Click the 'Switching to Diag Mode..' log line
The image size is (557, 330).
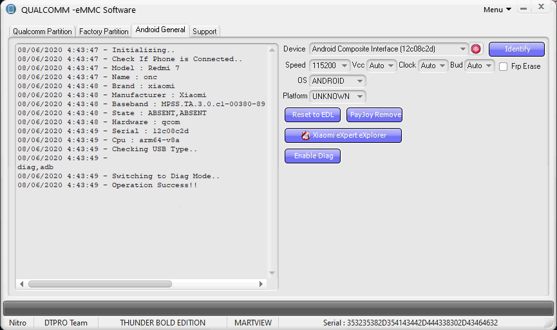coord(118,176)
